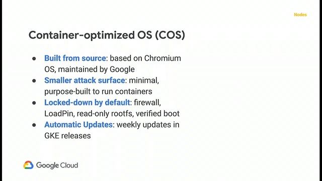Click the text 'weekly updates in'
The image size is (322, 181).
coord(148,125)
